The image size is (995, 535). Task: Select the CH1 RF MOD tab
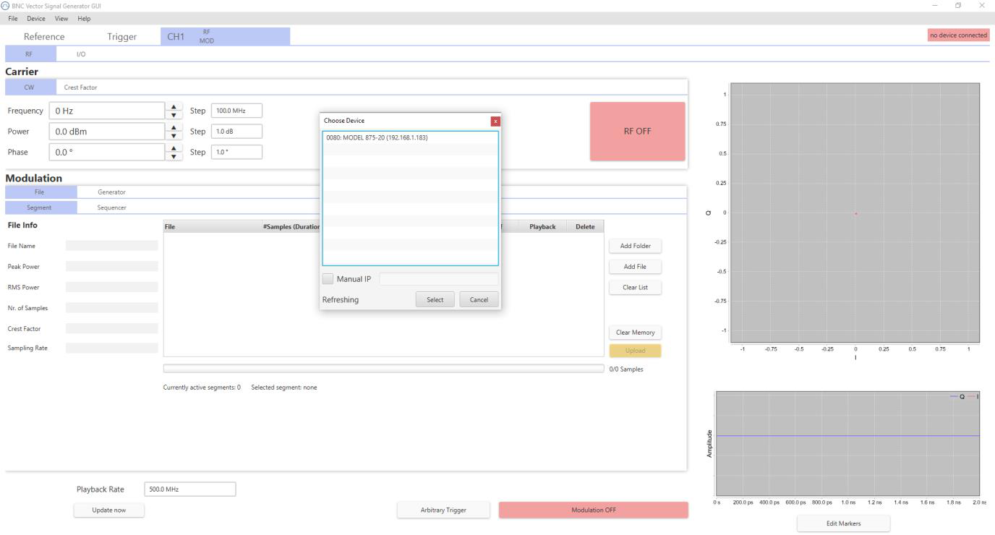coord(225,37)
